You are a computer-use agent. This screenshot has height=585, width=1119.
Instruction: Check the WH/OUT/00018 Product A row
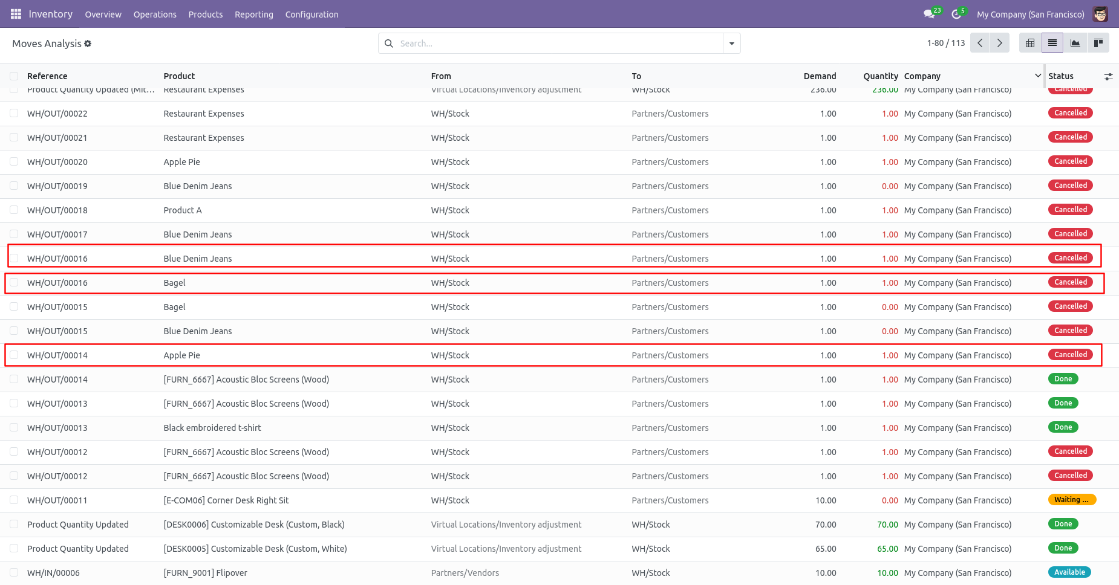14,210
